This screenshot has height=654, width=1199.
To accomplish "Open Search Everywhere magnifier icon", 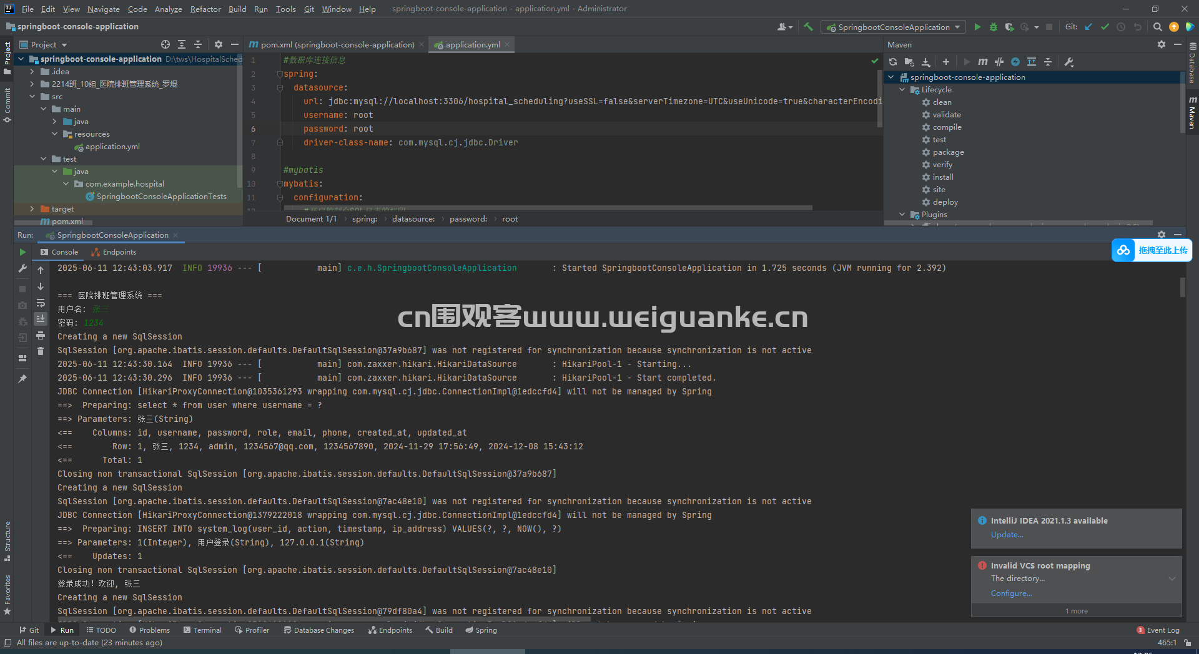I will click(x=1157, y=27).
